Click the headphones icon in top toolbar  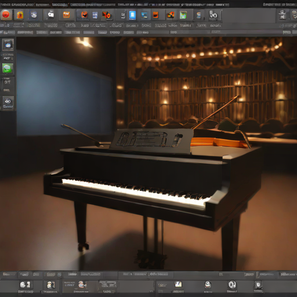point(213,15)
